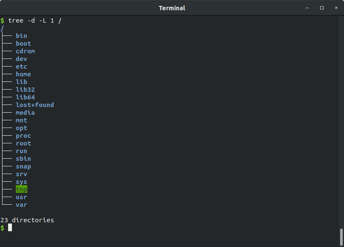The height and width of the screenshot is (247, 344).
Task: Click the highlighted tmp directory entry
Action: click(x=21, y=189)
